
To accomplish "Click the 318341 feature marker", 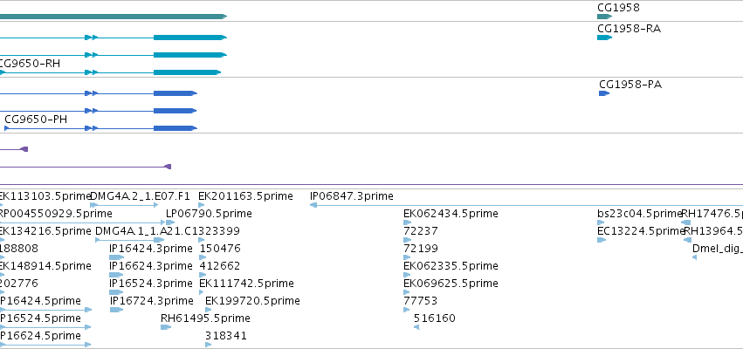I will tap(209, 345).
